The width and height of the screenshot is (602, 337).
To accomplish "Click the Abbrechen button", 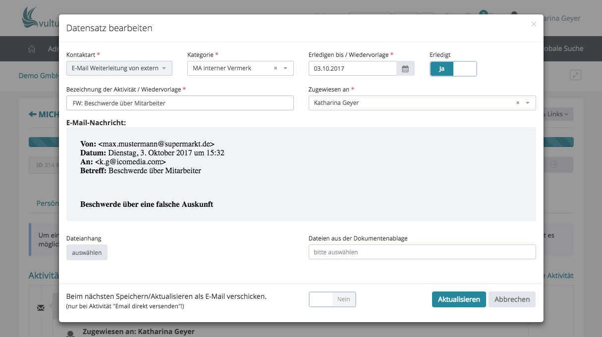I will 512,299.
